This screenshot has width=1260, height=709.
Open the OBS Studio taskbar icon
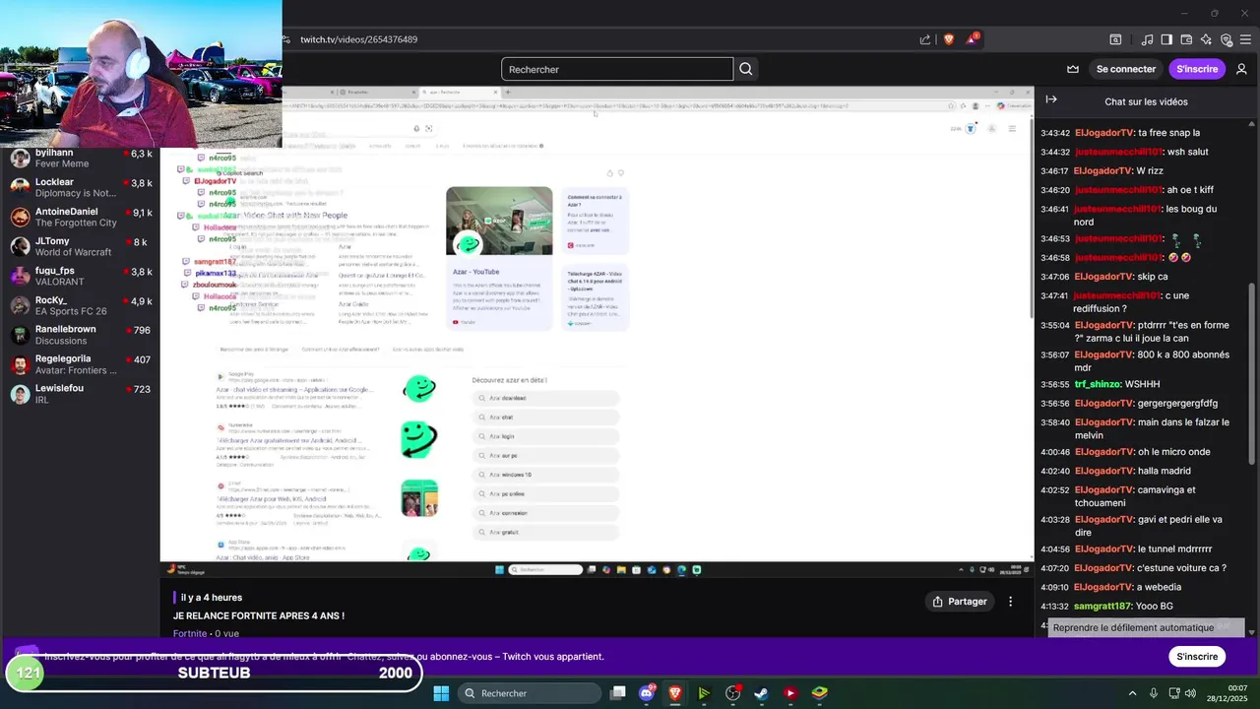732,693
